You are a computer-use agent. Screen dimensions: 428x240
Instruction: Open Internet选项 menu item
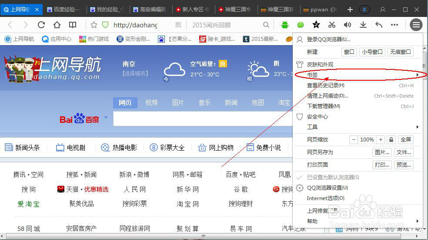coord(326,198)
